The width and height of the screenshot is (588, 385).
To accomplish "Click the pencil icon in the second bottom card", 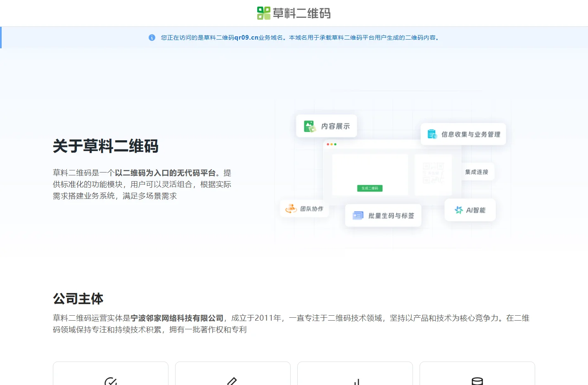I will click(x=232, y=382).
